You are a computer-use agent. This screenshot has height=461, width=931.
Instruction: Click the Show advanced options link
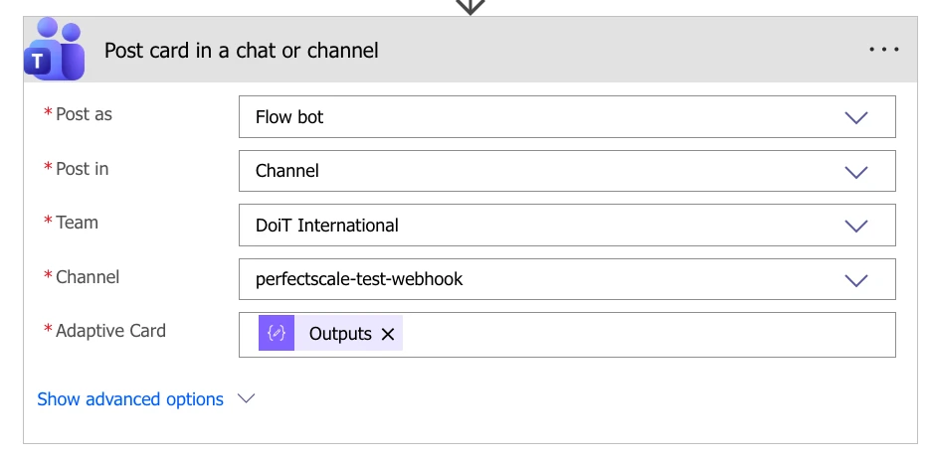click(x=130, y=399)
